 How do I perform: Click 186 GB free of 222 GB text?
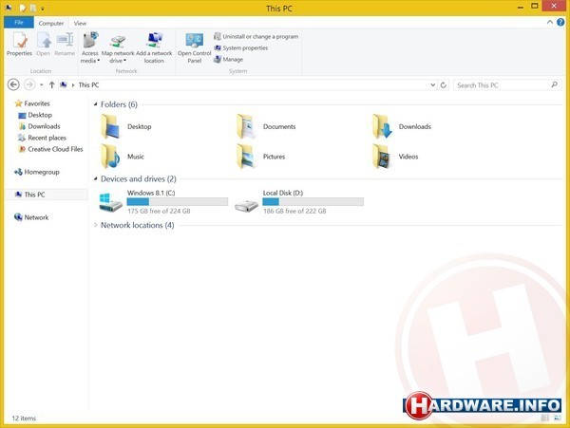[294, 211]
